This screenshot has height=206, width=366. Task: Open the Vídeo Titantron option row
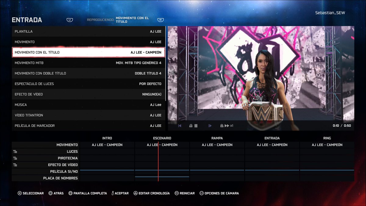click(88, 115)
